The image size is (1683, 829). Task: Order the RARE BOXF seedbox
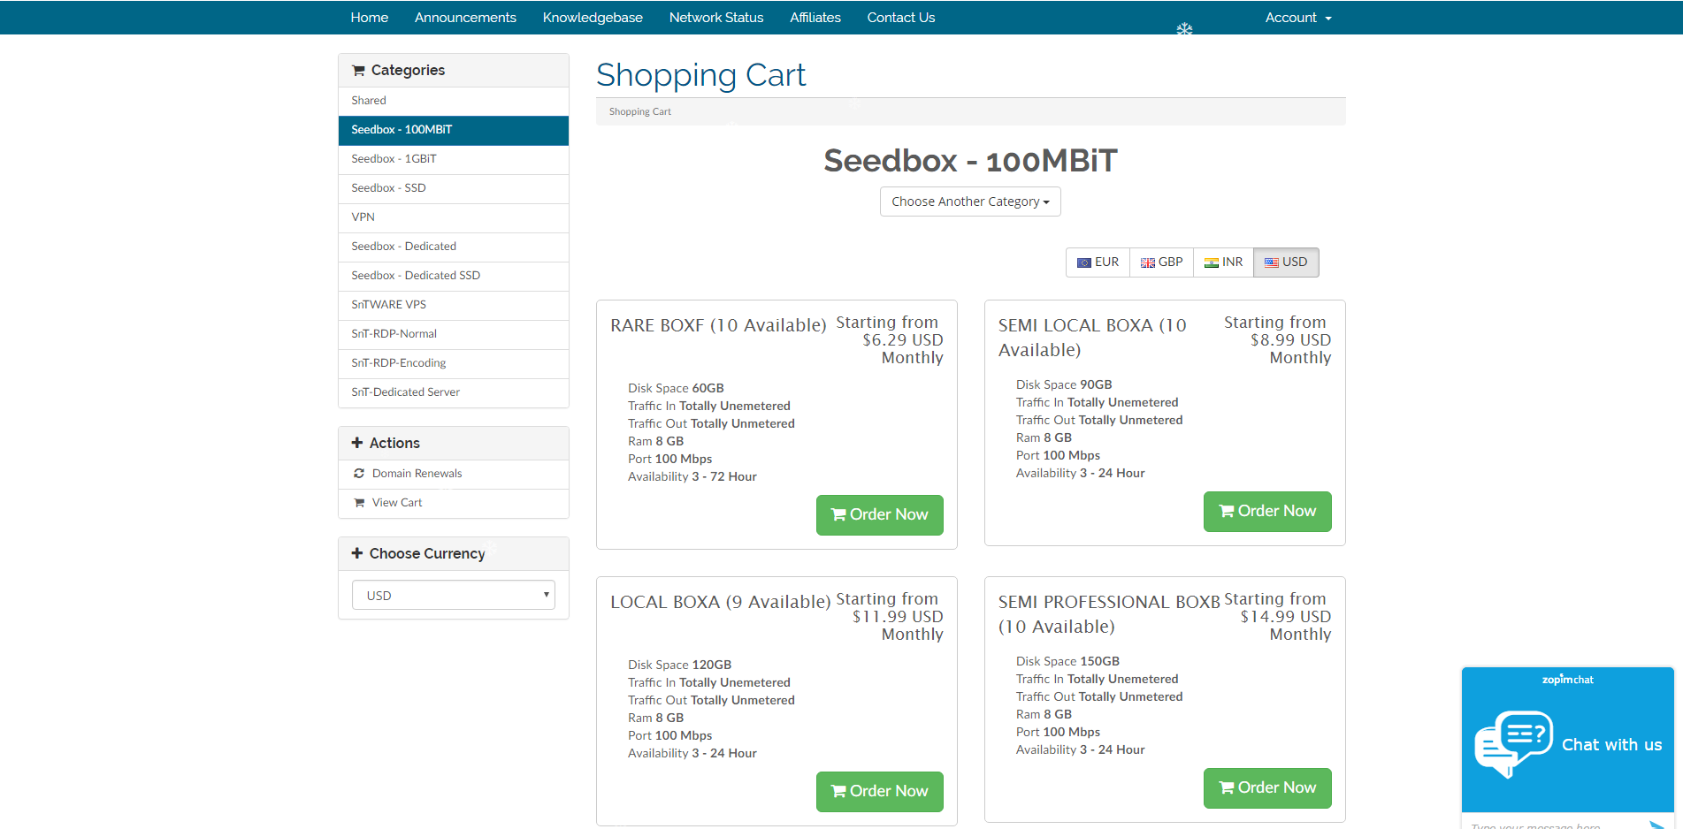click(879, 514)
